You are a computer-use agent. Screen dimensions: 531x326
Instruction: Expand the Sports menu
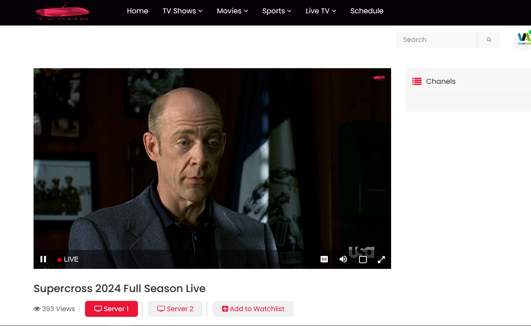coord(277,11)
